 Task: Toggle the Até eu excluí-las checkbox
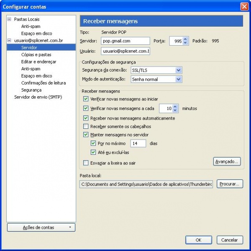pyautogui.click(x=93, y=152)
